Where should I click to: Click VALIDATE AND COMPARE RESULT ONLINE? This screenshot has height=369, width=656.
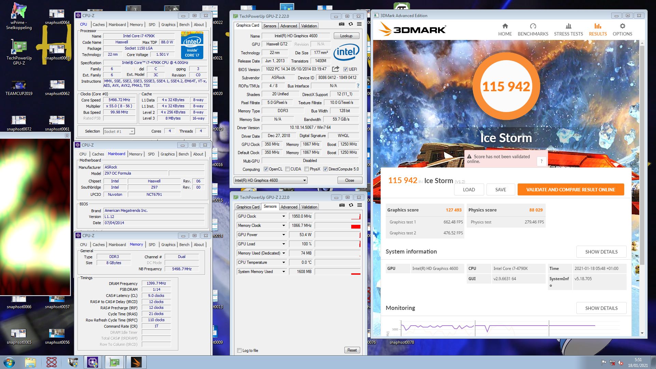(x=571, y=190)
